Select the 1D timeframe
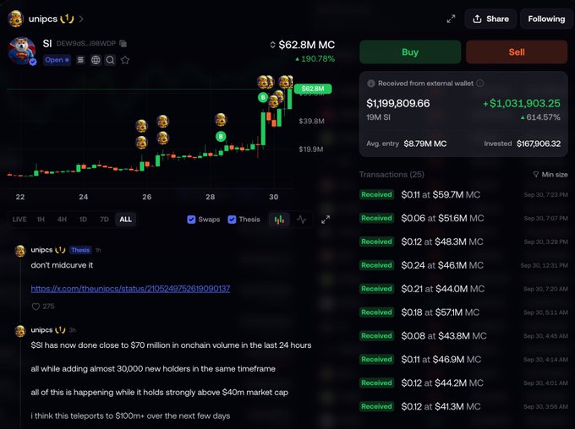This screenshot has width=575, height=429. (83, 220)
